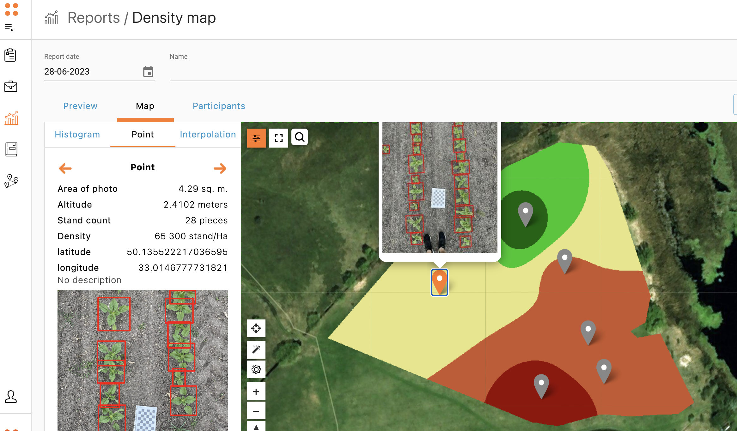Switch to the Preview tab
The height and width of the screenshot is (431, 737).
pos(80,106)
